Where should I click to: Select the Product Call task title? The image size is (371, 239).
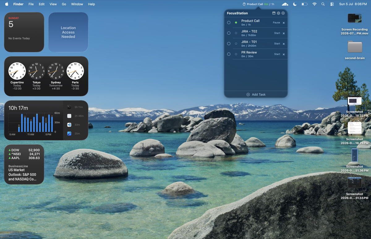click(250, 21)
